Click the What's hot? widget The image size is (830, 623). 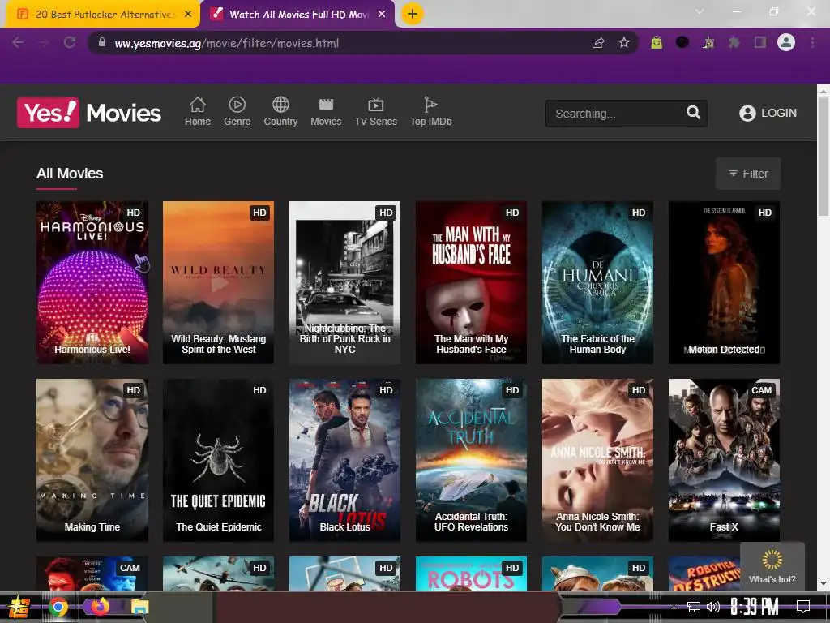pyautogui.click(x=772, y=566)
